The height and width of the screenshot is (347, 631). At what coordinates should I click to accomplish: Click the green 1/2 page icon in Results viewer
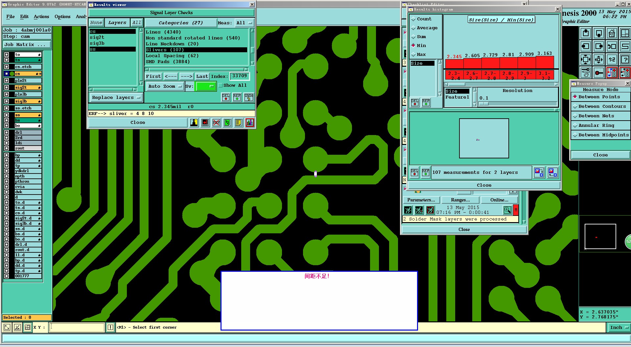pos(227,123)
